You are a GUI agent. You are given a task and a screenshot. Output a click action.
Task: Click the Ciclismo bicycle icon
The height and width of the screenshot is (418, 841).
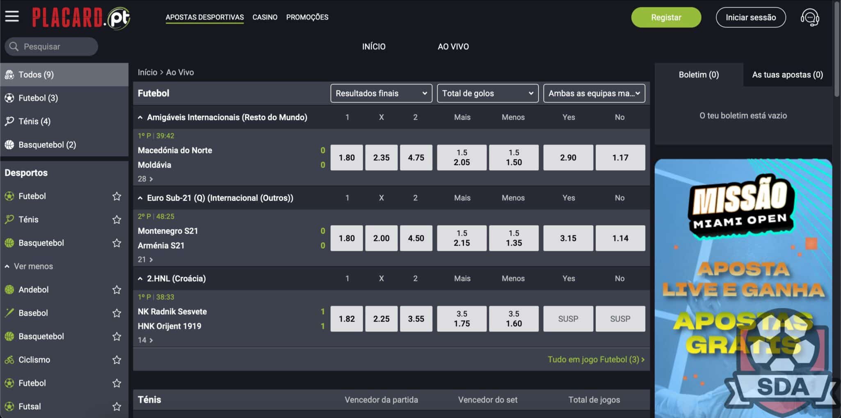[9, 360]
